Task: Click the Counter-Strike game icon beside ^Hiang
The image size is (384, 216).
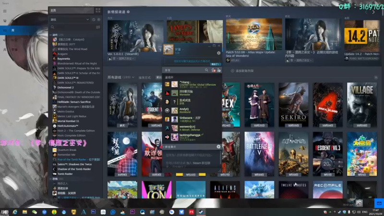Action: point(167,84)
